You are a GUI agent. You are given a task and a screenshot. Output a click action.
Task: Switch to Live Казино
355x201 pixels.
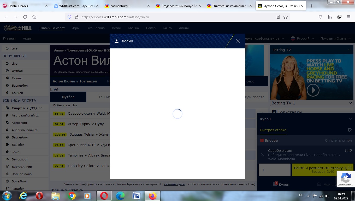[x=96, y=28]
